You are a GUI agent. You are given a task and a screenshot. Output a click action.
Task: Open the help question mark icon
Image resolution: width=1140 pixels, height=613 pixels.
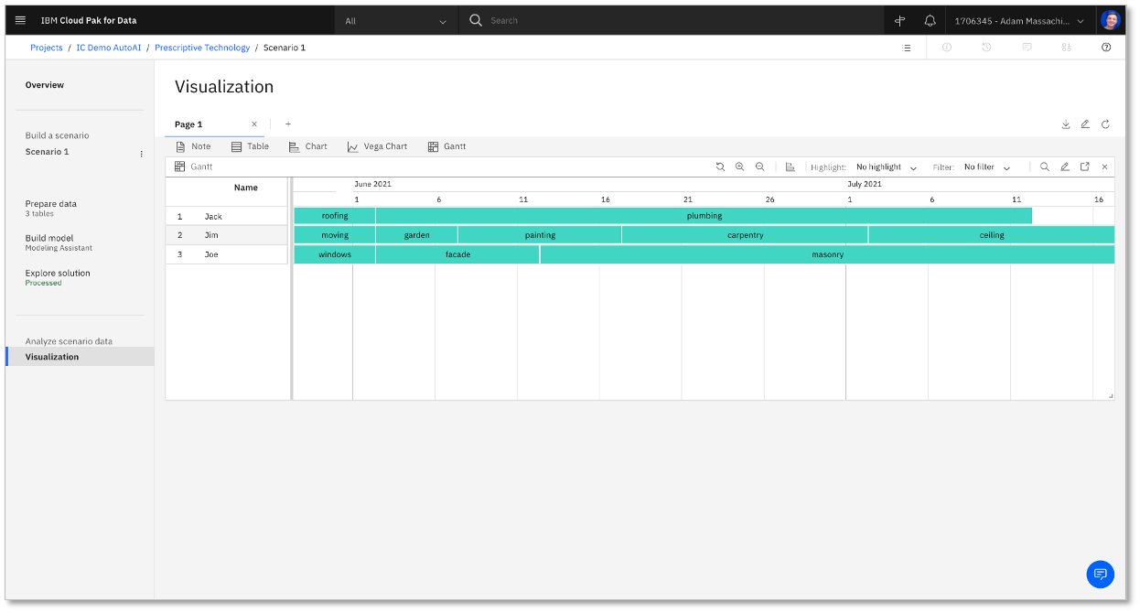pos(1105,48)
